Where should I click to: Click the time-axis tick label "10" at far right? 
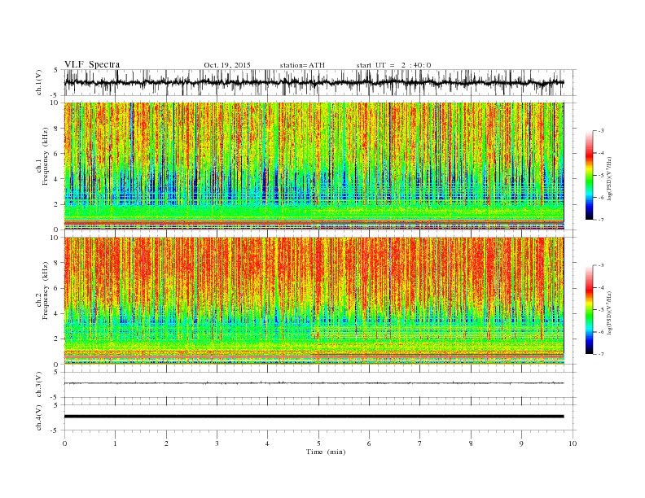click(x=573, y=443)
